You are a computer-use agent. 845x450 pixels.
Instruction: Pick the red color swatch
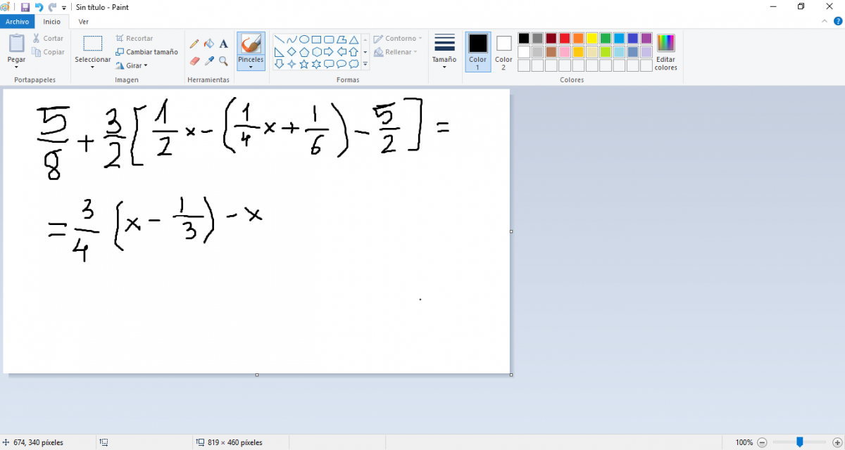tap(565, 38)
